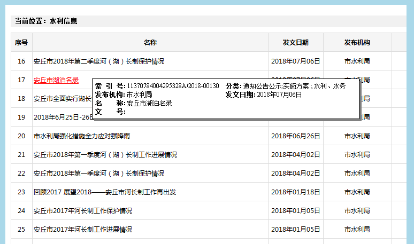This screenshot has width=414, height=244.
Task: Select serial number 19 cell
Action: pyautogui.click(x=21, y=117)
